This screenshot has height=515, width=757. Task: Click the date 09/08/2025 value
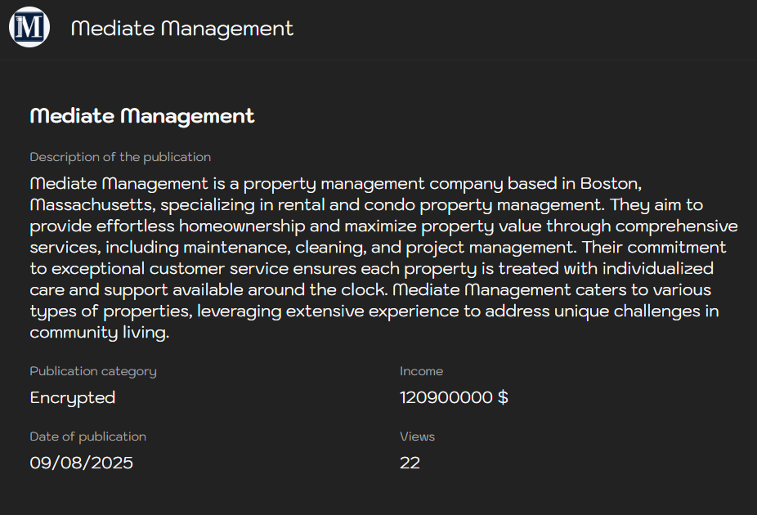click(x=81, y=463)
